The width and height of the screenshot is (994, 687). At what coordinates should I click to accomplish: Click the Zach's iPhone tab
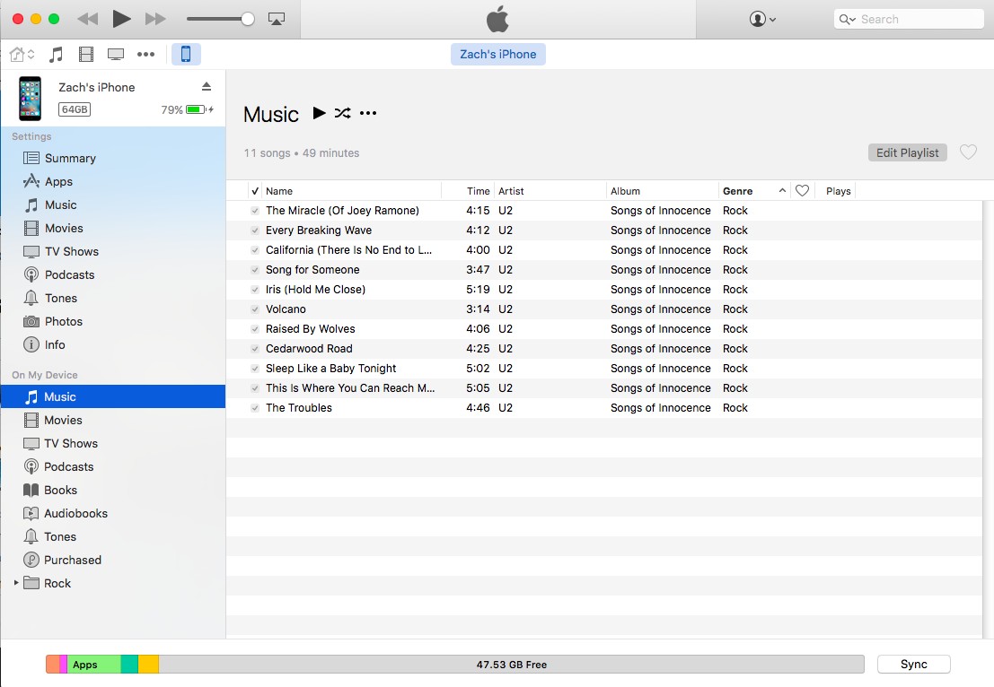coord(498,55)
